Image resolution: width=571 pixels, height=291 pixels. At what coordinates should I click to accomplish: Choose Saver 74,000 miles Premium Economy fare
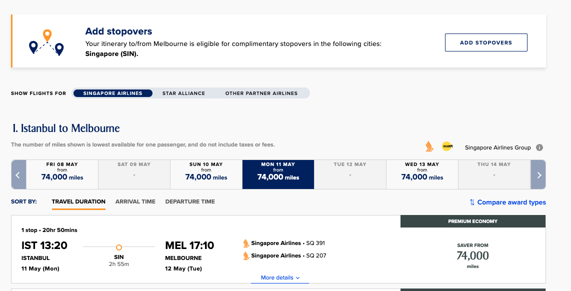(472, 255)
